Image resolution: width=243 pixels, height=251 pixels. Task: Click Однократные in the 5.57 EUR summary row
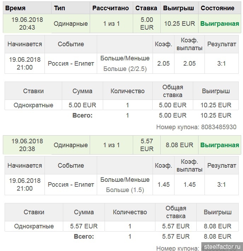[x=34, y=226]
